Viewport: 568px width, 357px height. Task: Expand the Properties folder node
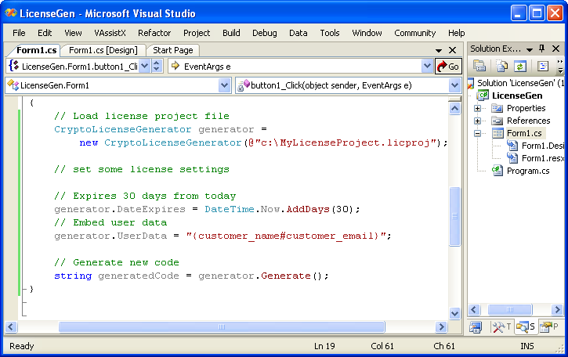pyautogui.click(x=477, y=108)
